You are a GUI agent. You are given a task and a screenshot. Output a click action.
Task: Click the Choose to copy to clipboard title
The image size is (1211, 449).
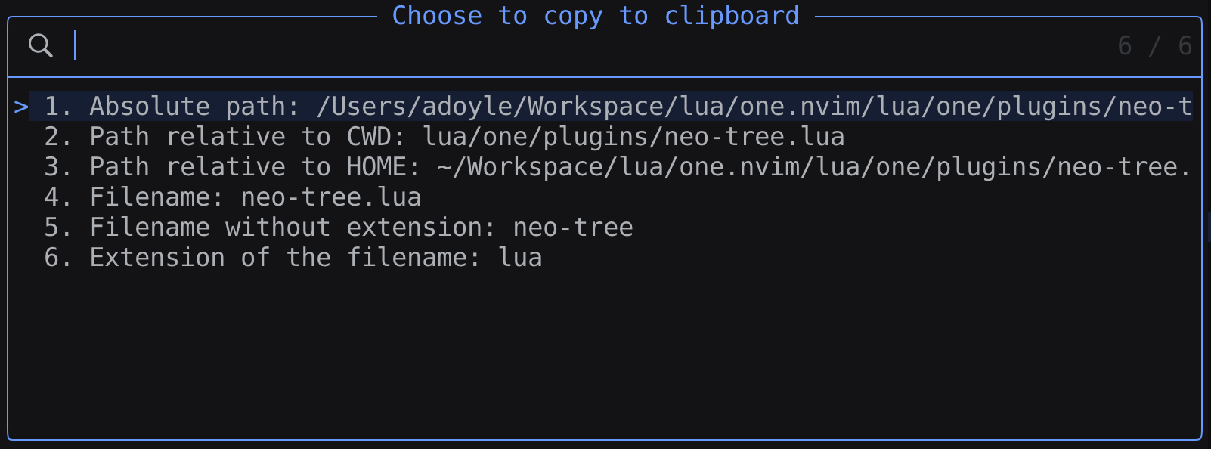point(595,15)
